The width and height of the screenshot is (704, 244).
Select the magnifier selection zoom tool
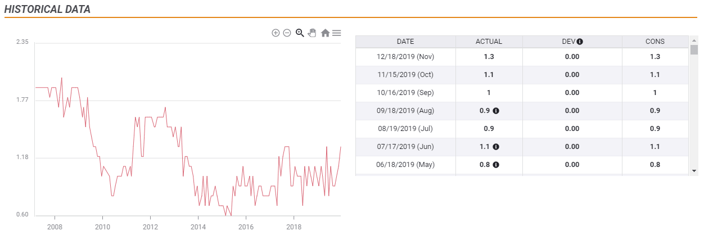click(300, 33)
